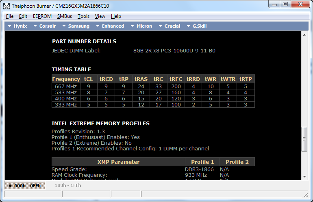The height and width of the screenshot is (202, 313).
Task: Click the tRFC value 120
Action: 176,99
